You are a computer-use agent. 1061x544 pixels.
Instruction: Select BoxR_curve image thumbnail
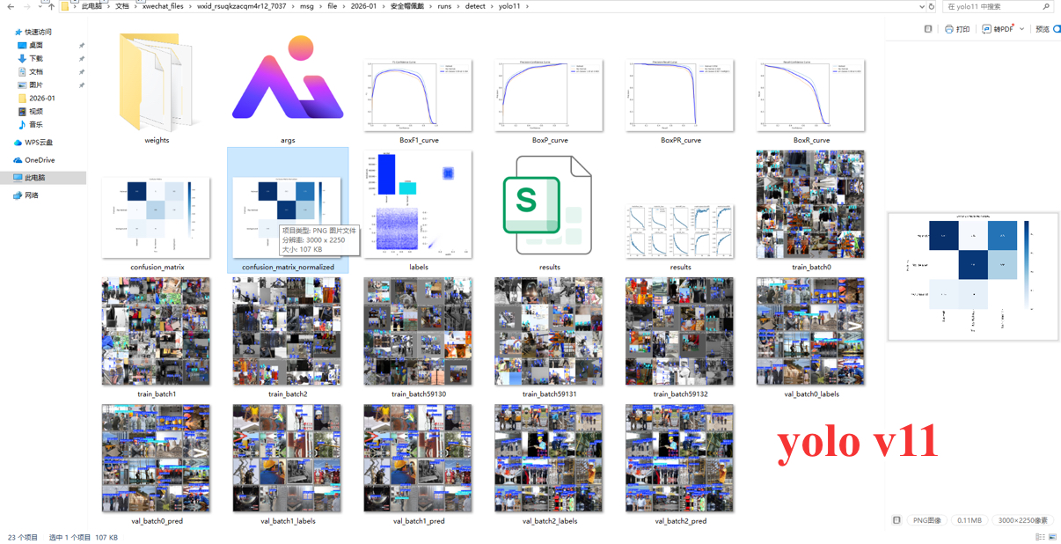(x=810, y=96)
